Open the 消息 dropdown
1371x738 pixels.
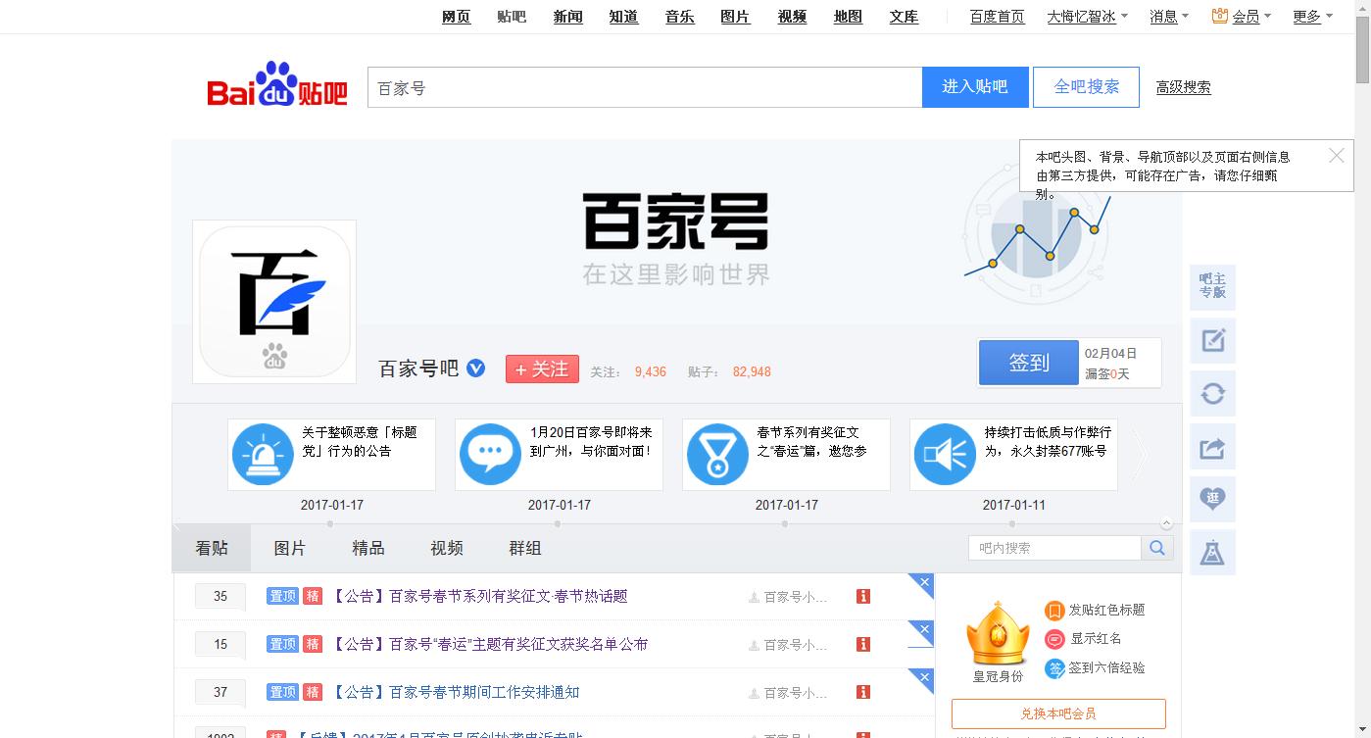point(1169,17)
